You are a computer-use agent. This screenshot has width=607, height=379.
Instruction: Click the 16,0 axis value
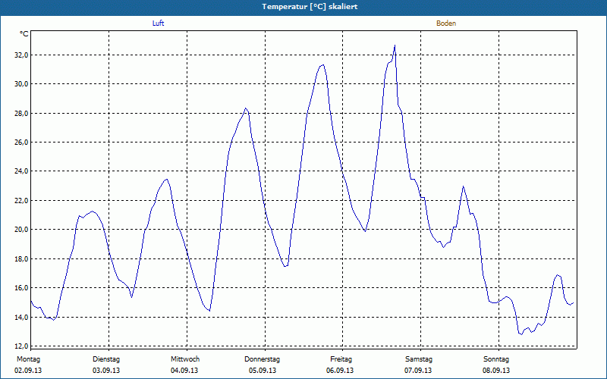[x=21, y=288]
